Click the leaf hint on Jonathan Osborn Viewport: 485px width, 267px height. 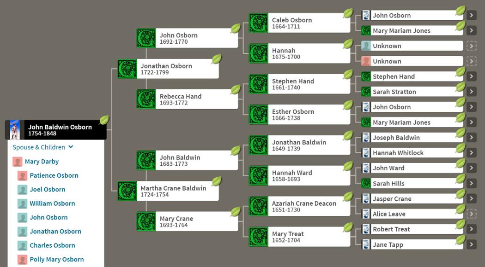[216, 59]
